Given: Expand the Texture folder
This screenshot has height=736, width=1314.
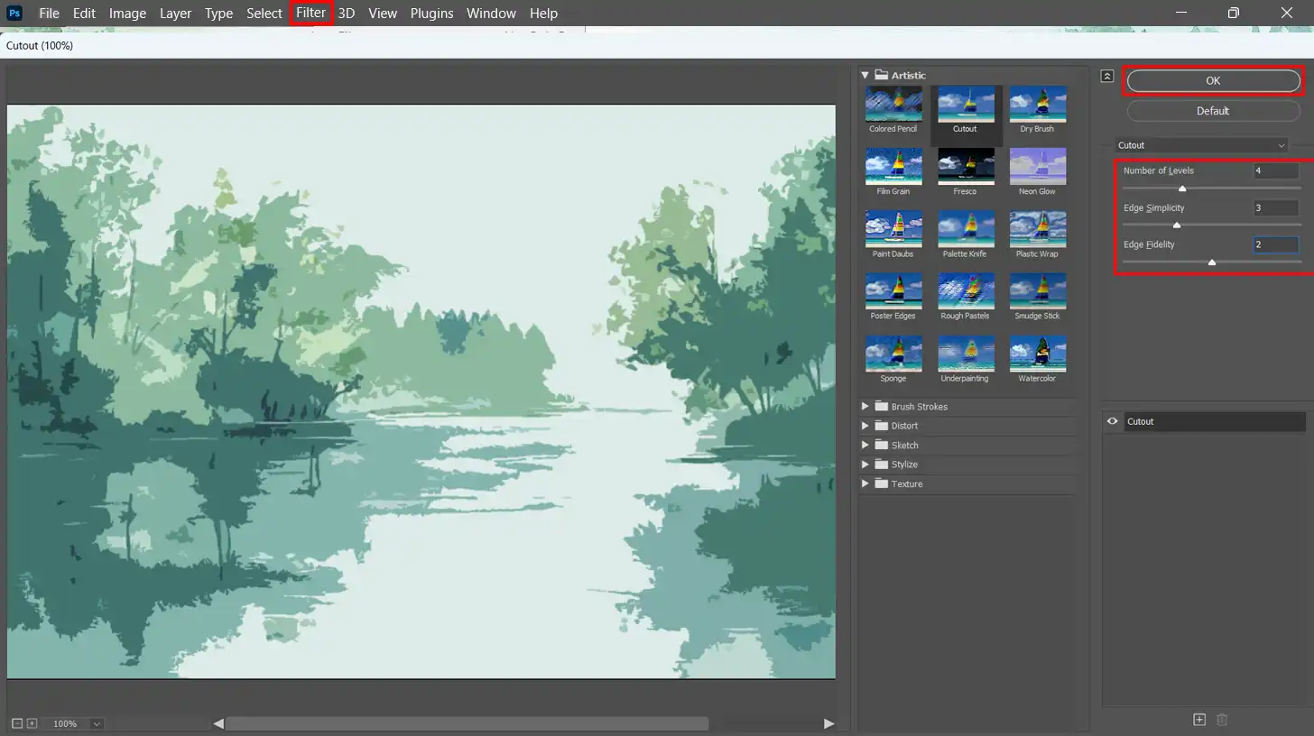Looking at the screenshot, I should pyautogui.click(x=865, y=483).
